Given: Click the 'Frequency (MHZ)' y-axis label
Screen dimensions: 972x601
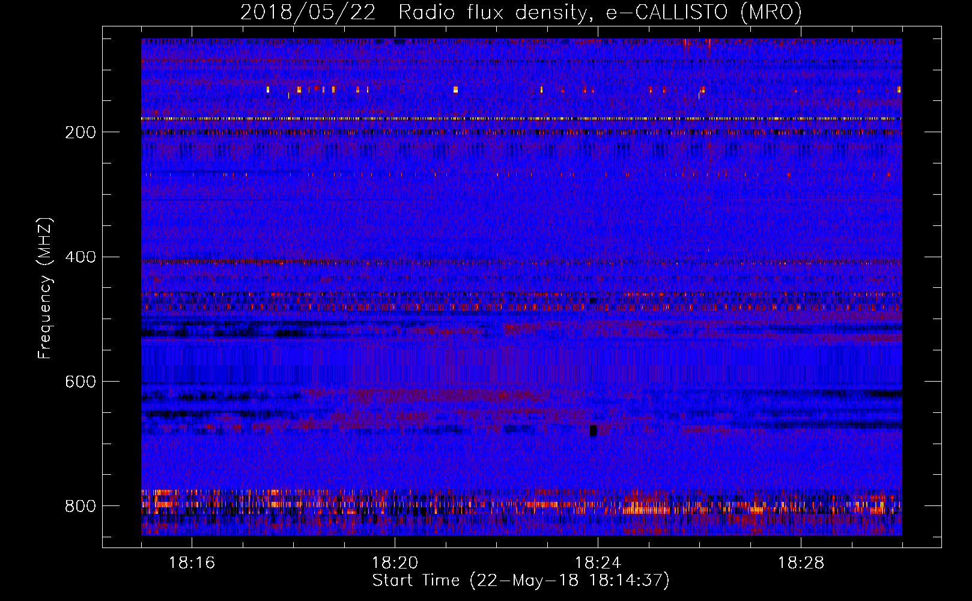Looking at the screenshot, I should pos(45,288).
